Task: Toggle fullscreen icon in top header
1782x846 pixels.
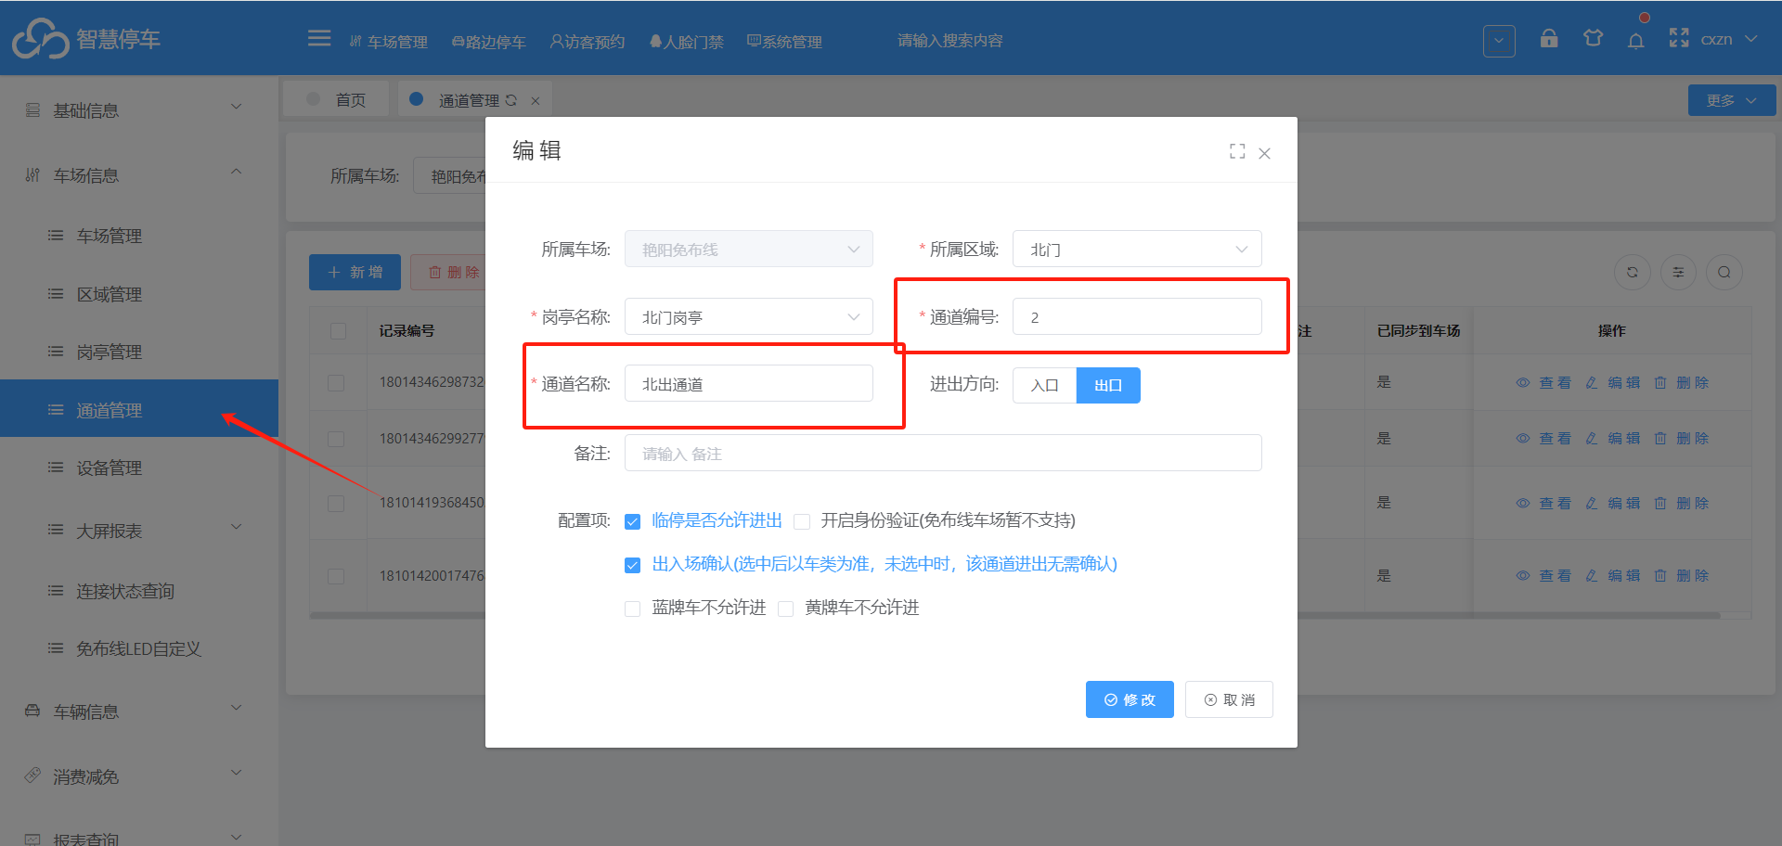Action: [1678, 38]
